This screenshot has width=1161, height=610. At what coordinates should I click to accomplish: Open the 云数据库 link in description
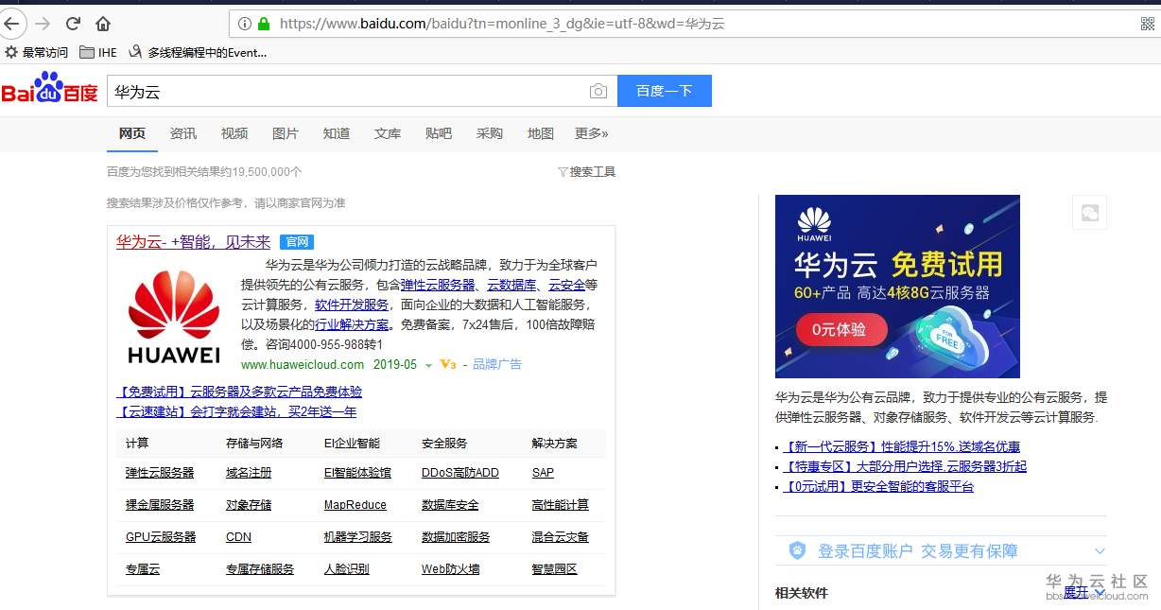click(x=511, y=285)
